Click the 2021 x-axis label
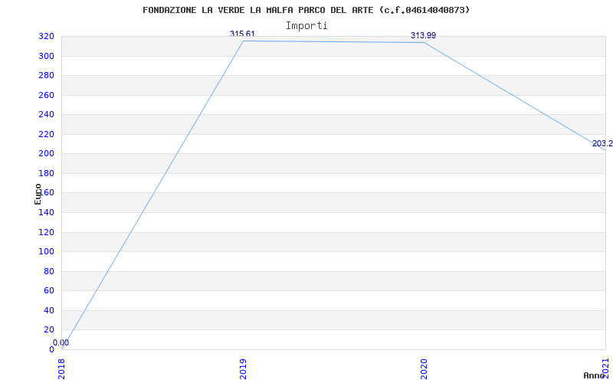 [x=605, y=368]
